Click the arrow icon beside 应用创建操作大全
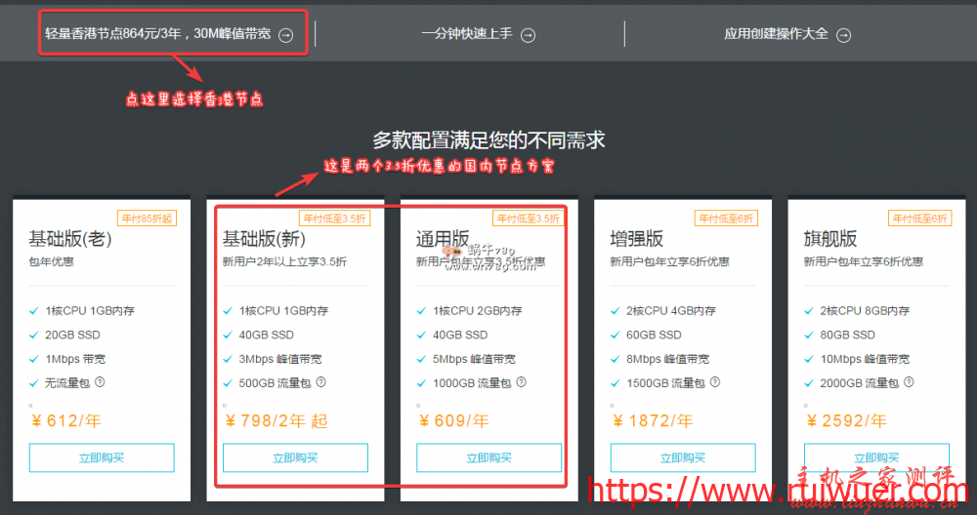 [843, 35]
